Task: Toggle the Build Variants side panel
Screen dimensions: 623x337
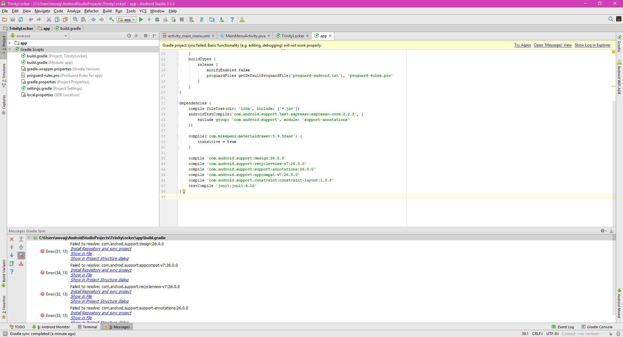Action: tap(4, 273)
